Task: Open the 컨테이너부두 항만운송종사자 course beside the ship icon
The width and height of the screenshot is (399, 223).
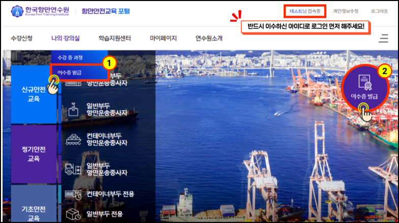Action: [107, 139]
